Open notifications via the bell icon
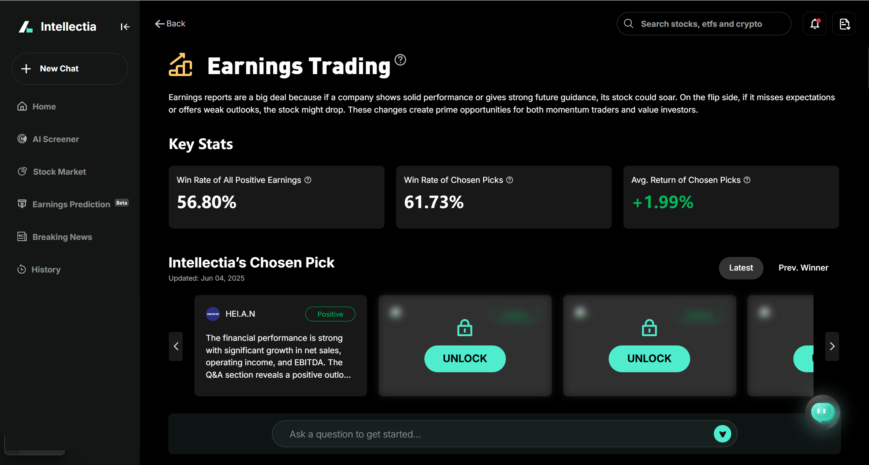This screenshot has height=465, width=869. click(814, 24)
